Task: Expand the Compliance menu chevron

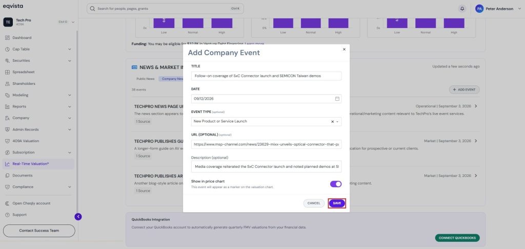Action: [x=70, y=187]
